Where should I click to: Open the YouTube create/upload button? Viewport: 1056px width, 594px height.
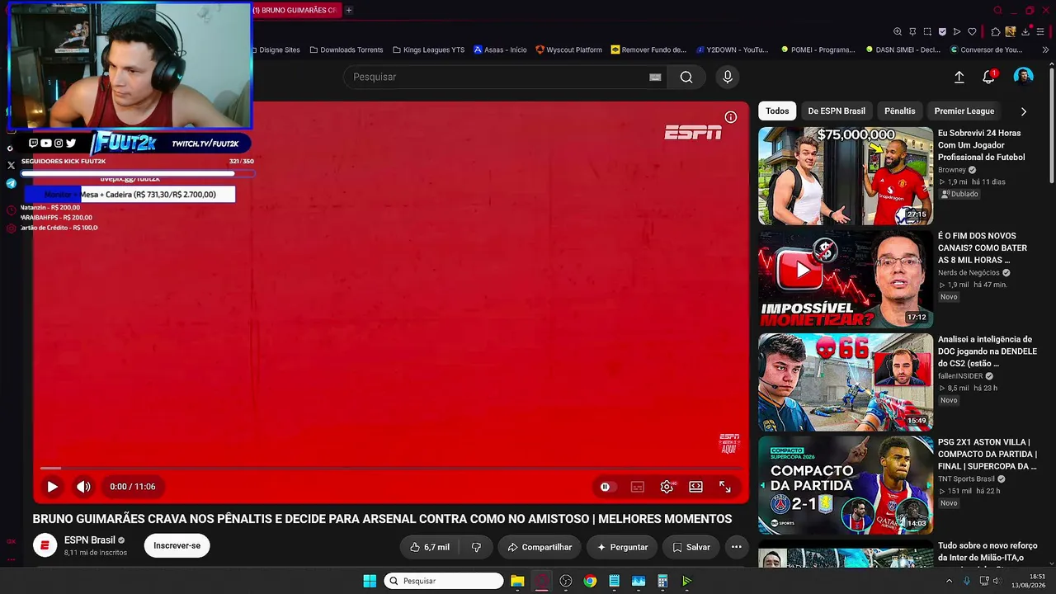coord(959,77)
